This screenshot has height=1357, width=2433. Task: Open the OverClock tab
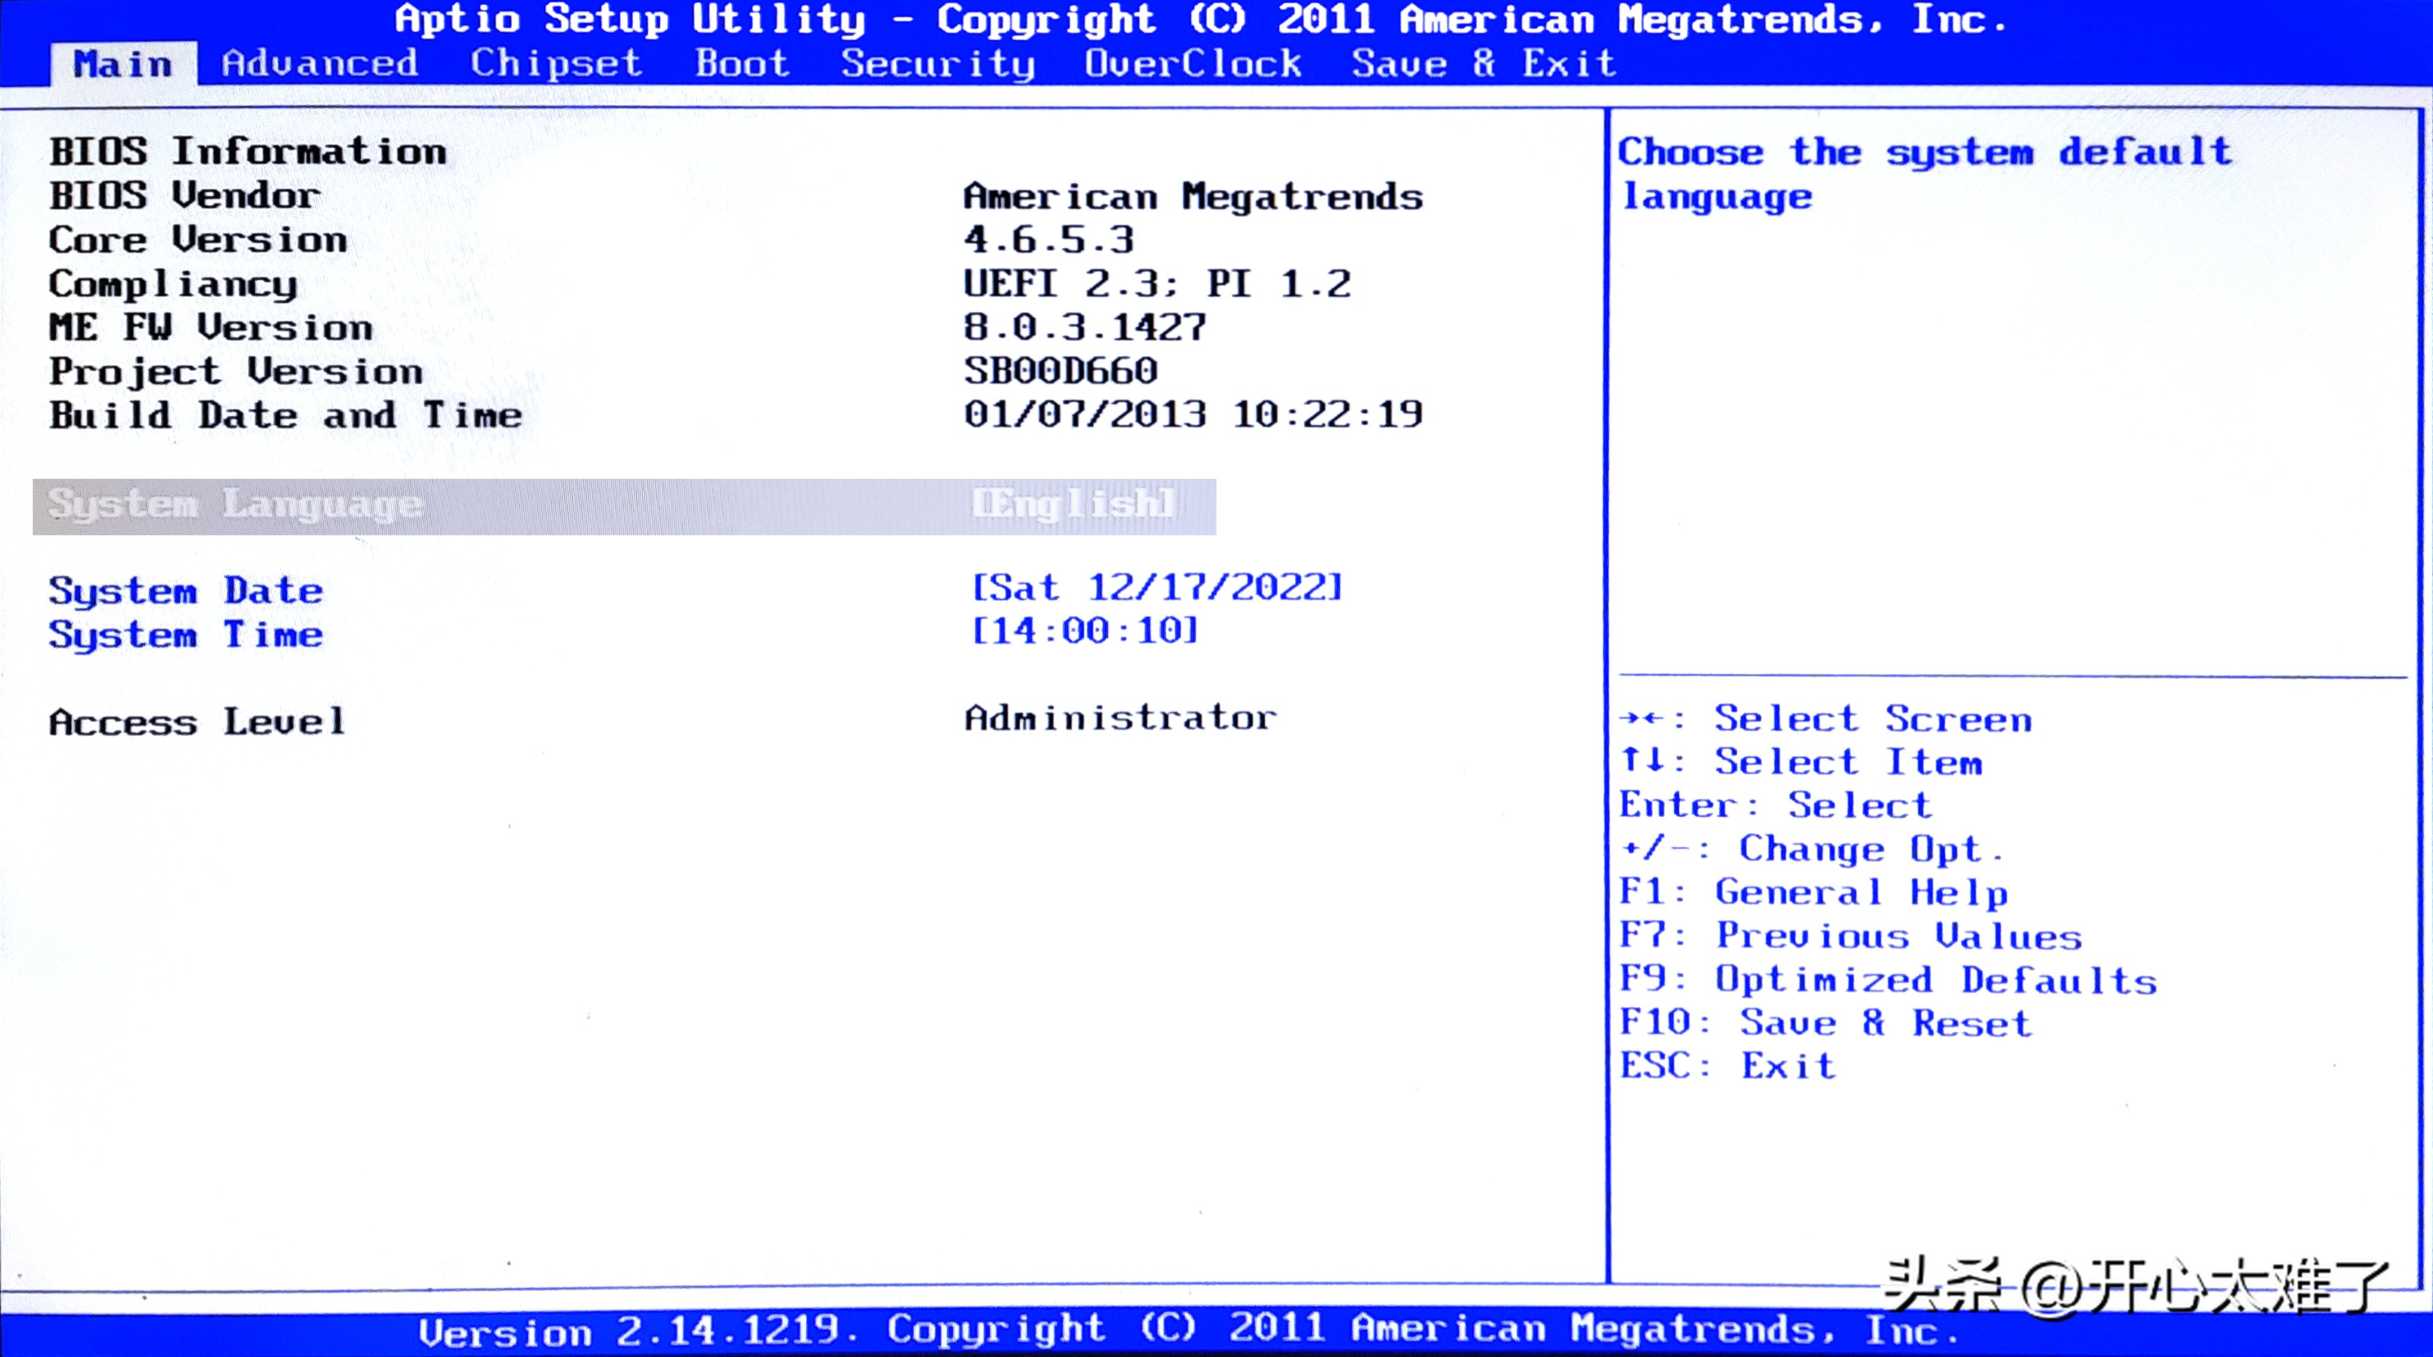click(1193, 63)
